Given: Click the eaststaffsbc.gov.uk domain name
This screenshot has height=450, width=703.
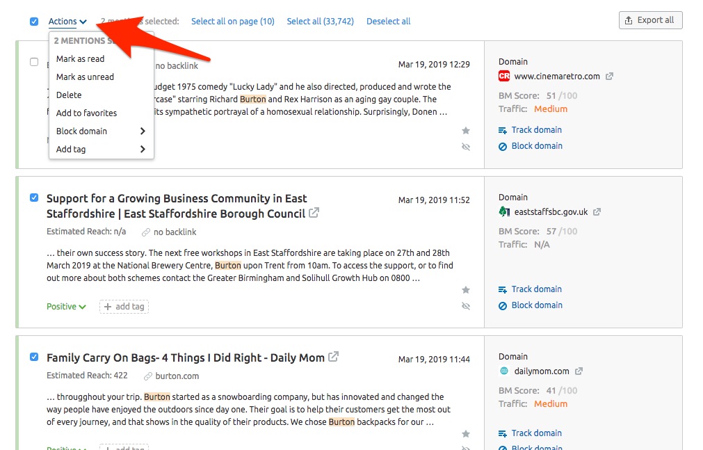Looking at the screenshot, I should 551,211.
